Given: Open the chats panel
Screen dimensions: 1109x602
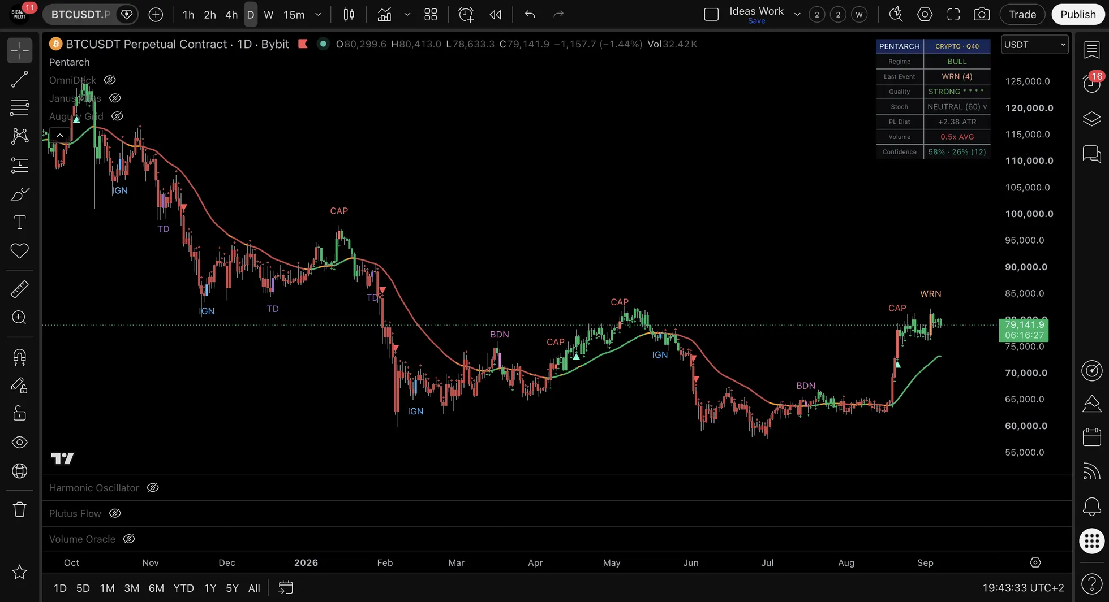Looking at the screenshot, I should 1091,154.
